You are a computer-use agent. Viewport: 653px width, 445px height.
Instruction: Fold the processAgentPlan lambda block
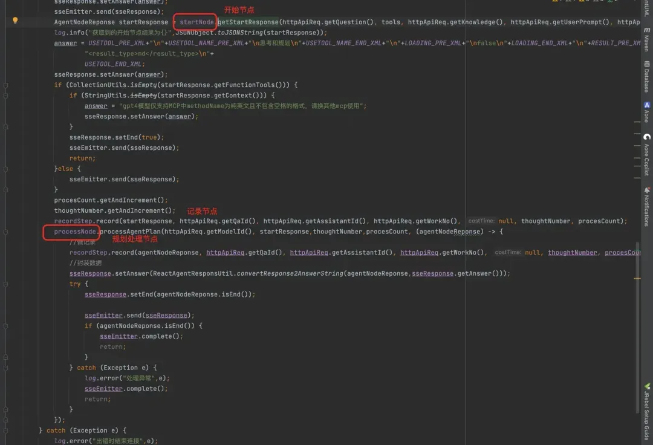tap(6, 232)
